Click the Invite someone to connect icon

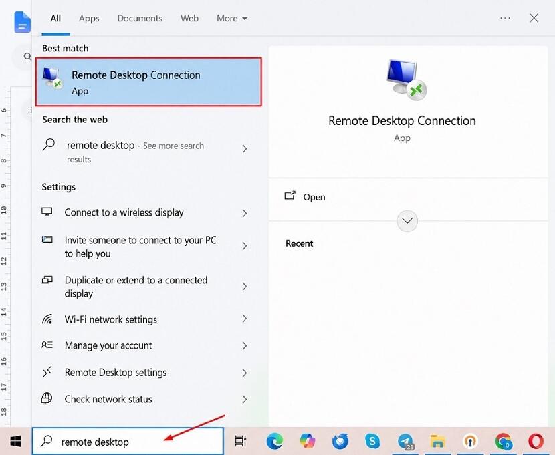pos(47,239)
